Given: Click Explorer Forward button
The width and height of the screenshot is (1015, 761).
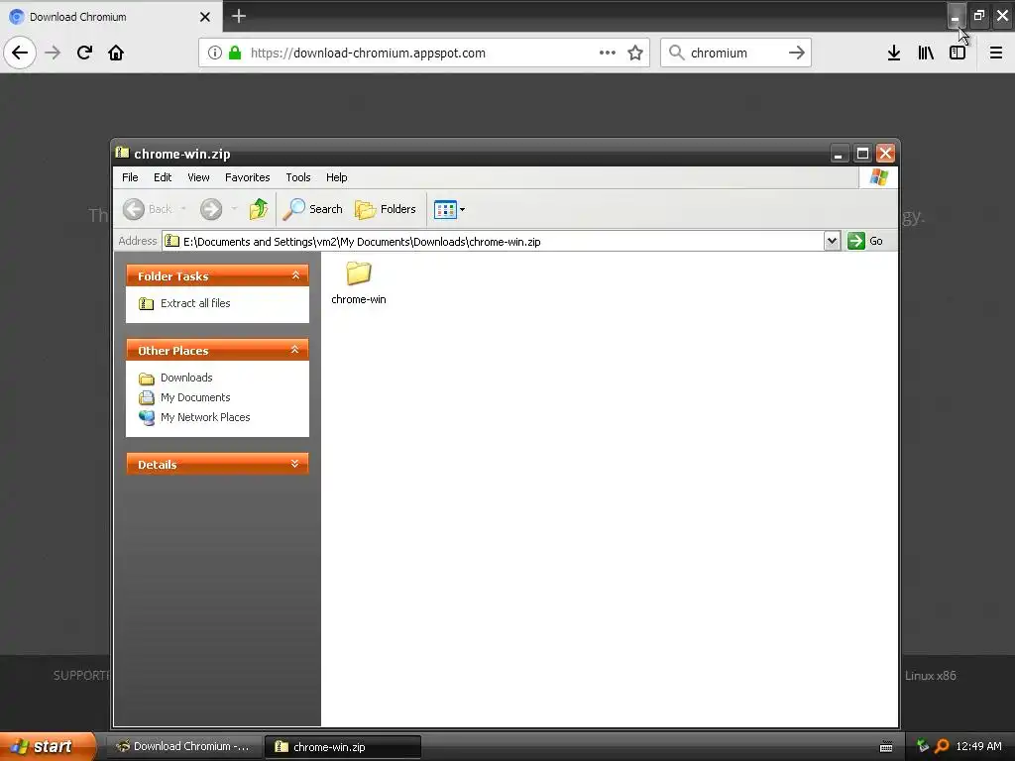Looking at the screenshot, I should click(211, 209).
